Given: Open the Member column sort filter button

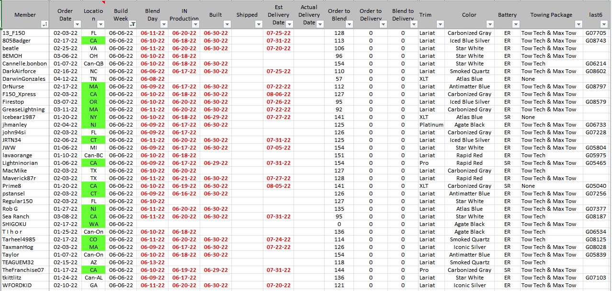Looking at the screenshot, I should [45, 24].
